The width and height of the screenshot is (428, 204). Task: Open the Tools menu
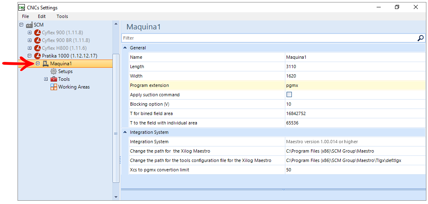click(x=62, y=16)
